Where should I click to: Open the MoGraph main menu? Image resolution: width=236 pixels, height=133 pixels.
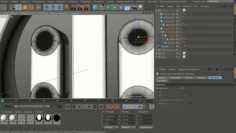coord(140,1)
